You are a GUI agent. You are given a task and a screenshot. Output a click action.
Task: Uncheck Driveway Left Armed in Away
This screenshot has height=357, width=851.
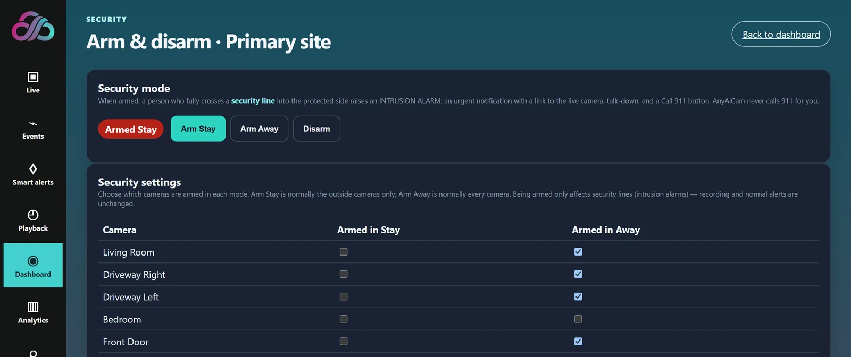click(x=578, y=296)
